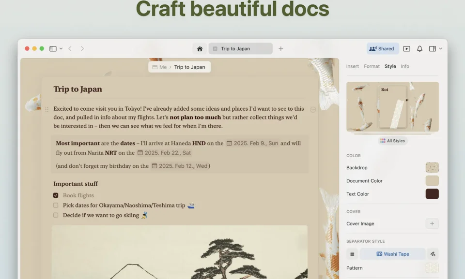Open the 2025. Feb 9., Sun date
This screenshot has height=279, width=465.
pyautogui.click(x=252, y=143)
